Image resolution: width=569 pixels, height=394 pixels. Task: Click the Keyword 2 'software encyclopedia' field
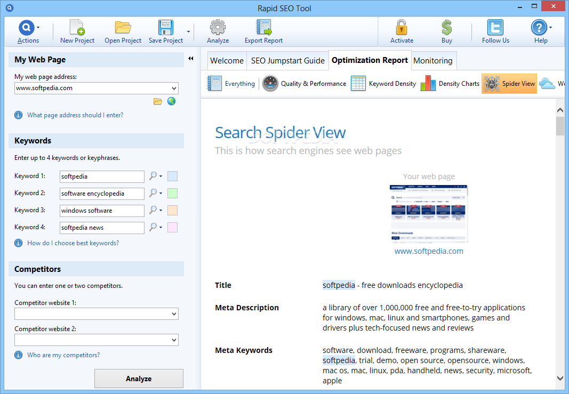click(102, 194)
